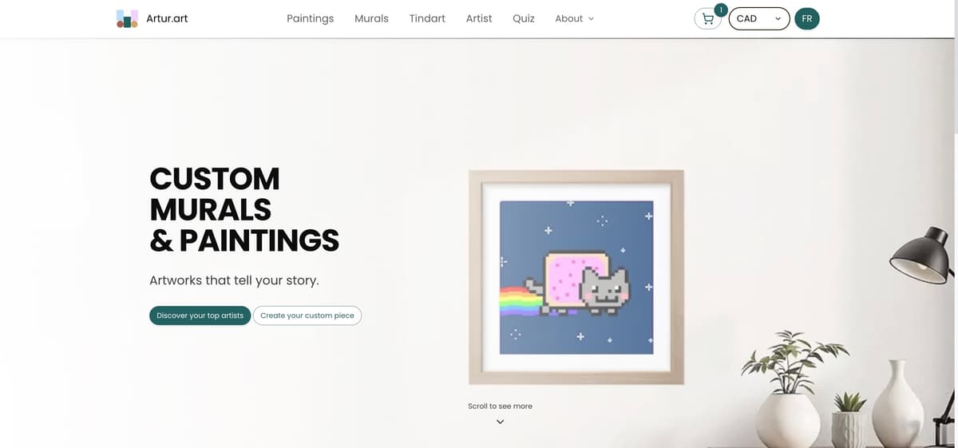Click the framed Nyan Cat artwork
The width and height of the screenshot is (958, 448).
pyautogui.click(x=576, y=277)
